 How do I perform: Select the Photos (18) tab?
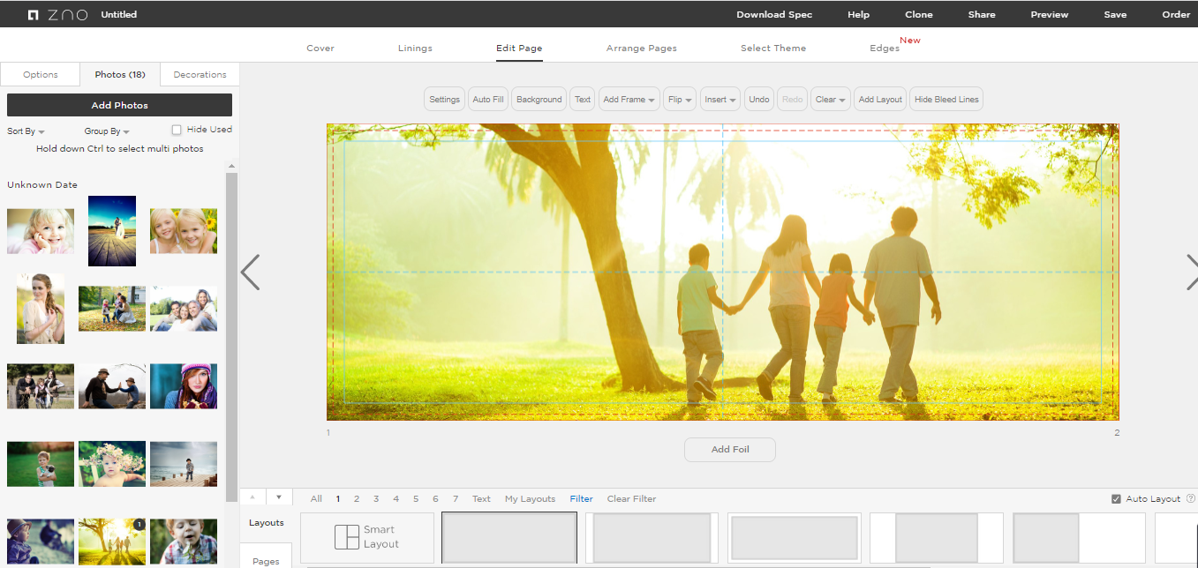pos(120,75)
